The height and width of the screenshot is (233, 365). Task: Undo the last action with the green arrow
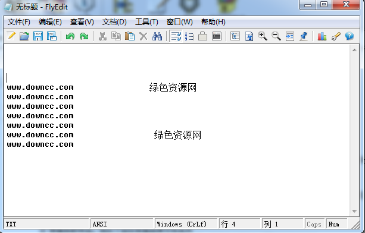tap(70, 36)
